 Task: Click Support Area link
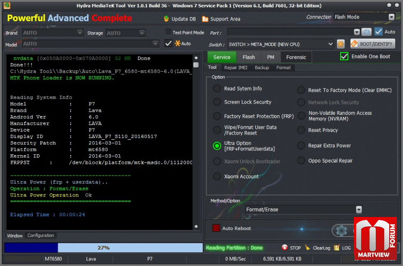(x=225, y=19)
